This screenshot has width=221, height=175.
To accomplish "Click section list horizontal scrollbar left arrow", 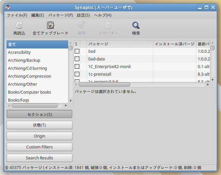I will click(9, 105).
